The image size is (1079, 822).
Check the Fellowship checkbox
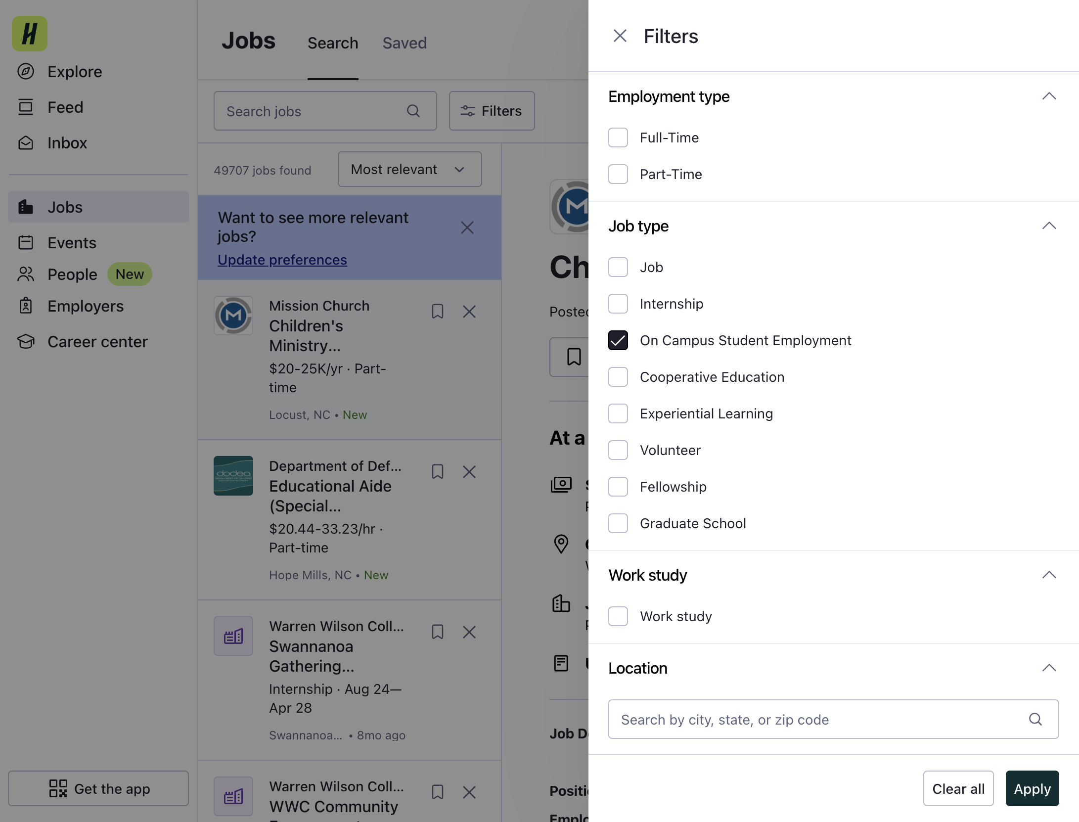pos(618,487)
